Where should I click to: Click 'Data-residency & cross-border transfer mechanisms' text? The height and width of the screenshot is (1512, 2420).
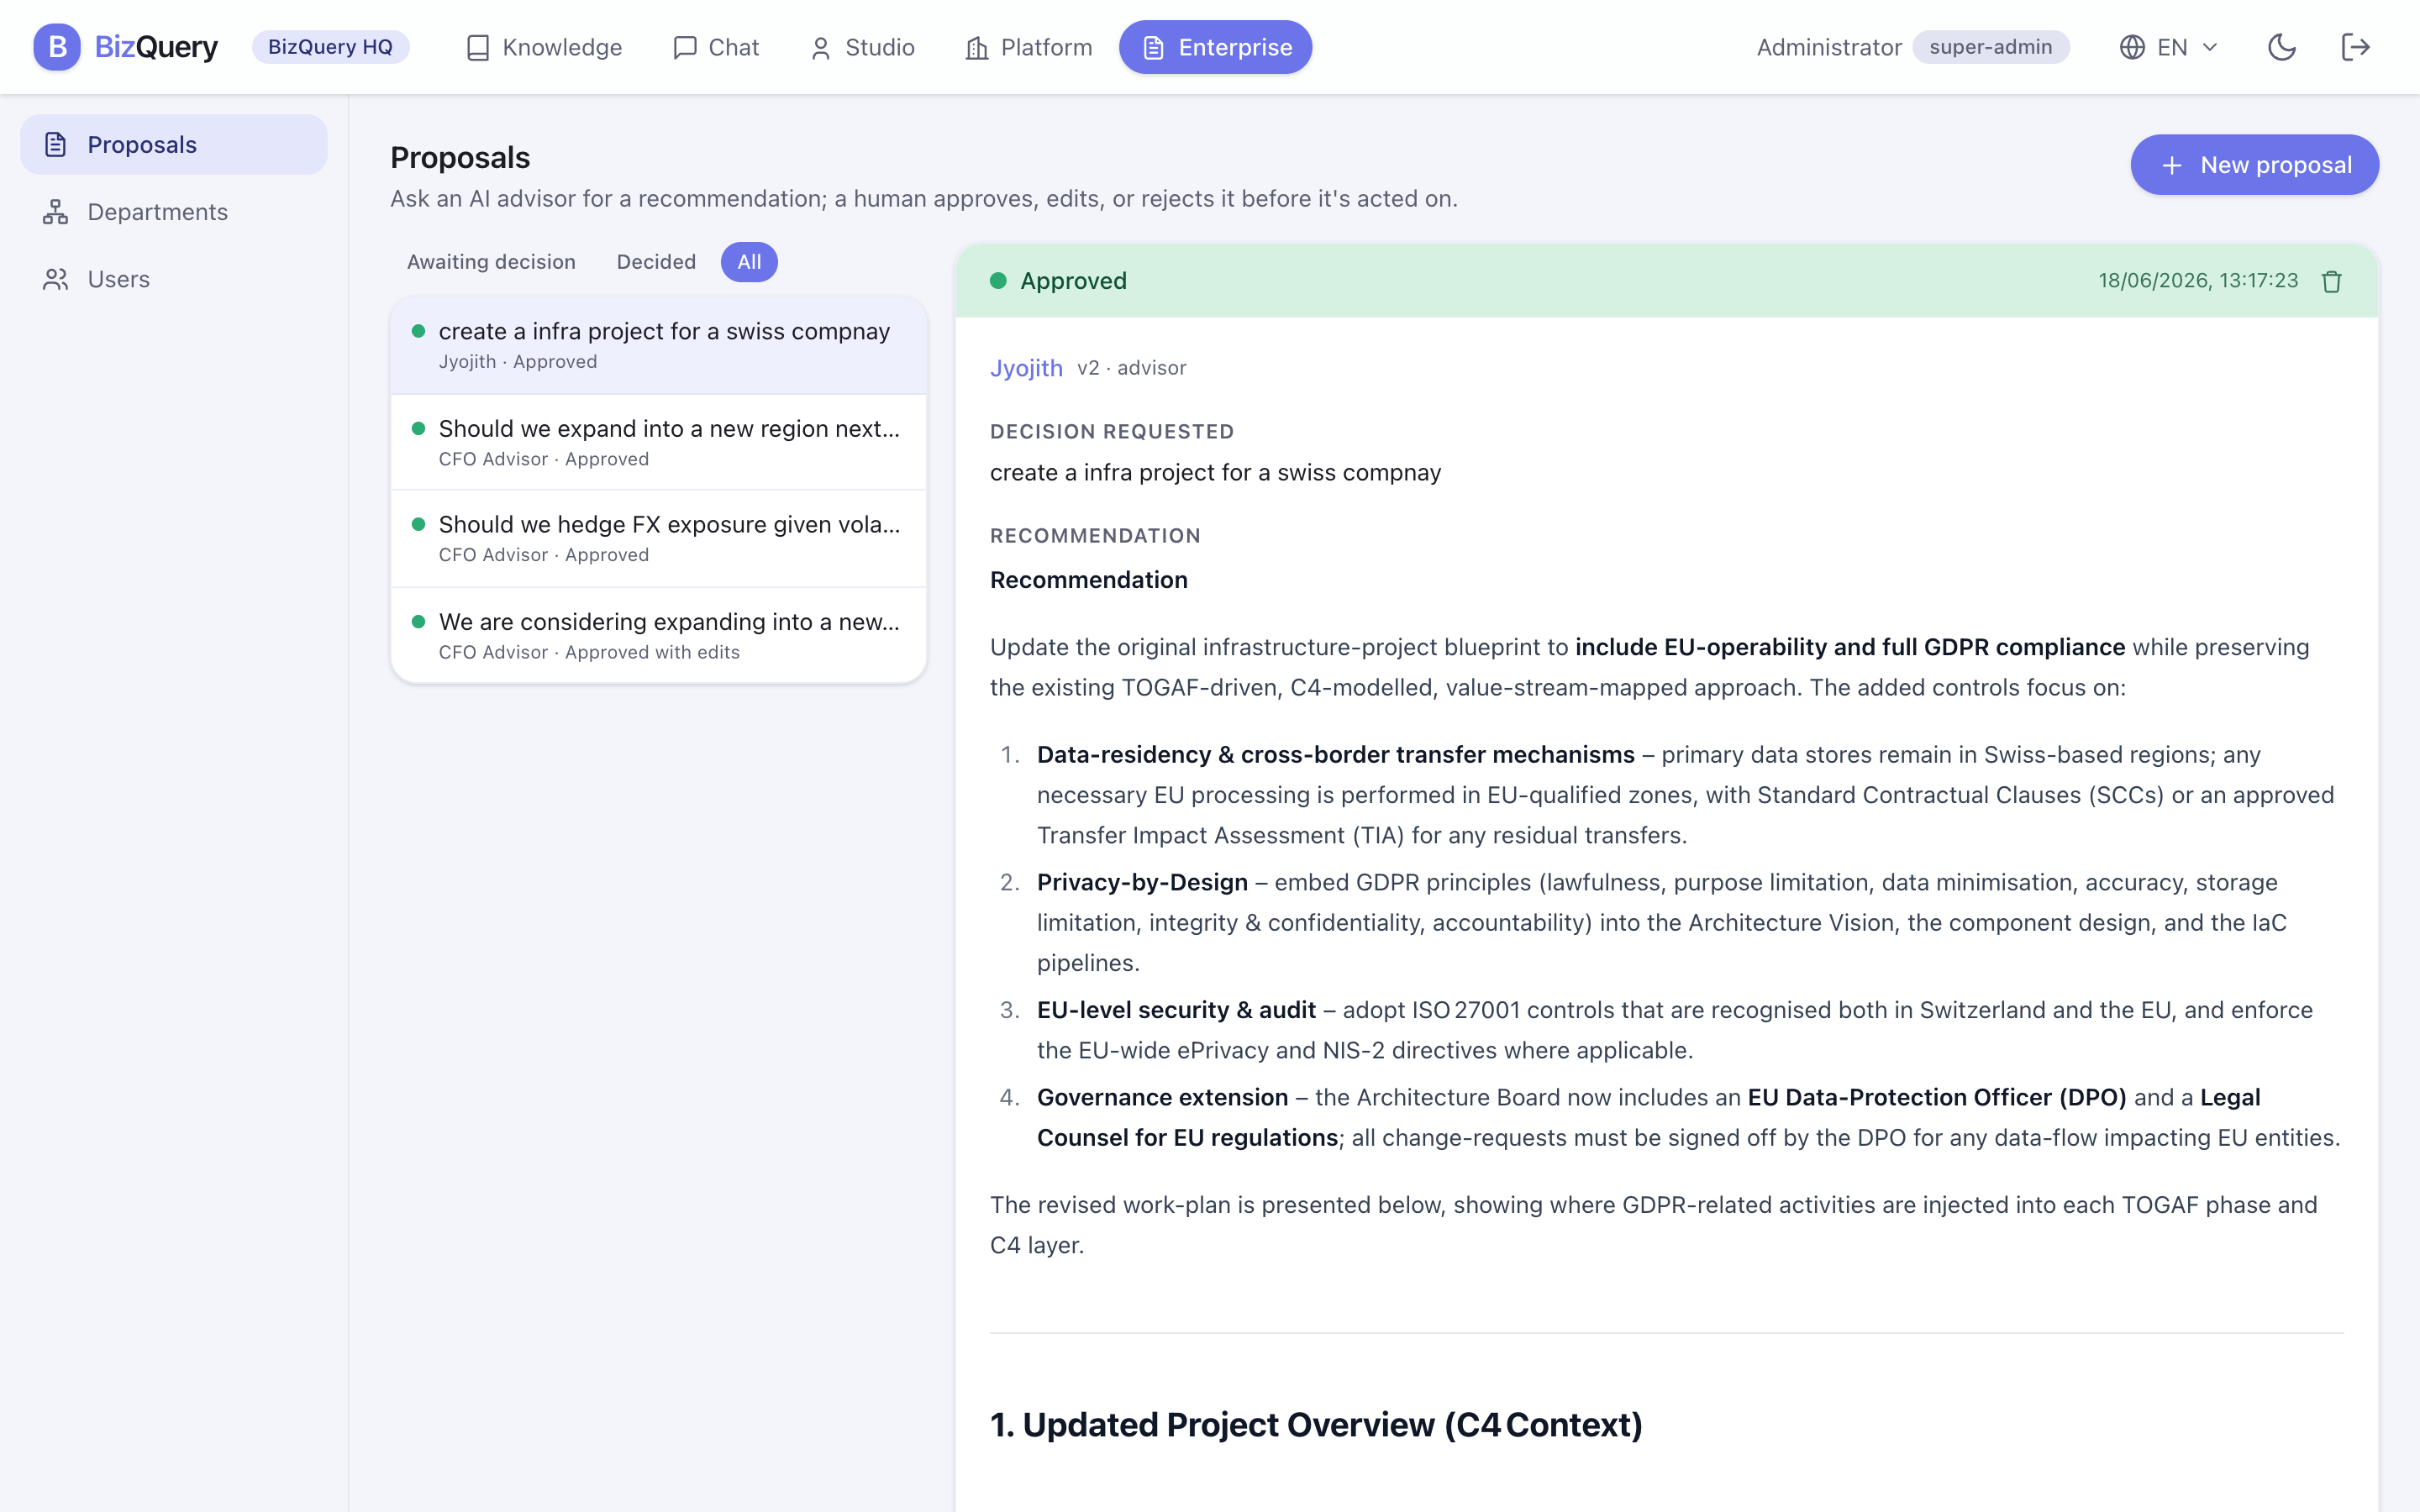point(1335,755)
